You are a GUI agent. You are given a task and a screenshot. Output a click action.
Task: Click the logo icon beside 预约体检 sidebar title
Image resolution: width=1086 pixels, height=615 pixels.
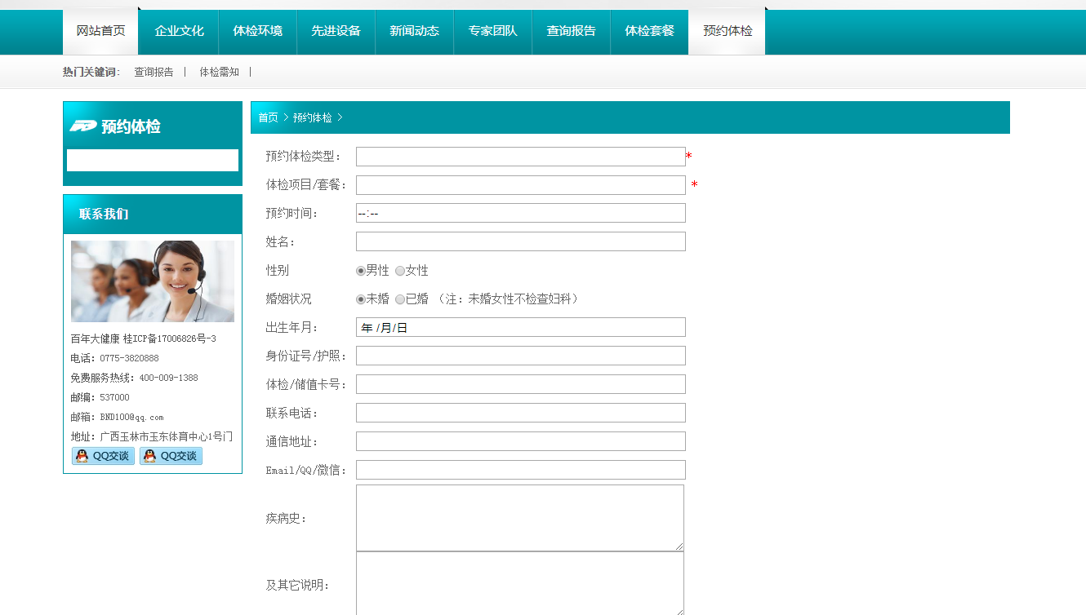[x=82, y=126]
